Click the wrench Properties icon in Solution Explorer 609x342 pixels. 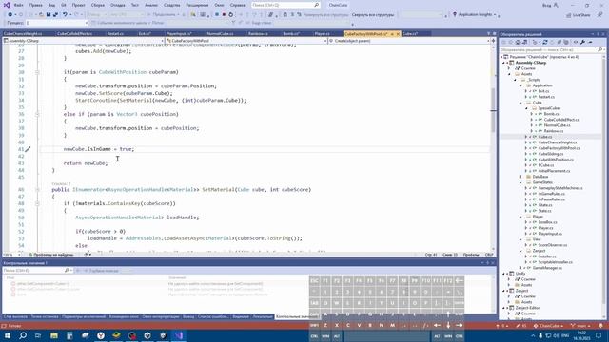point(582,42)
